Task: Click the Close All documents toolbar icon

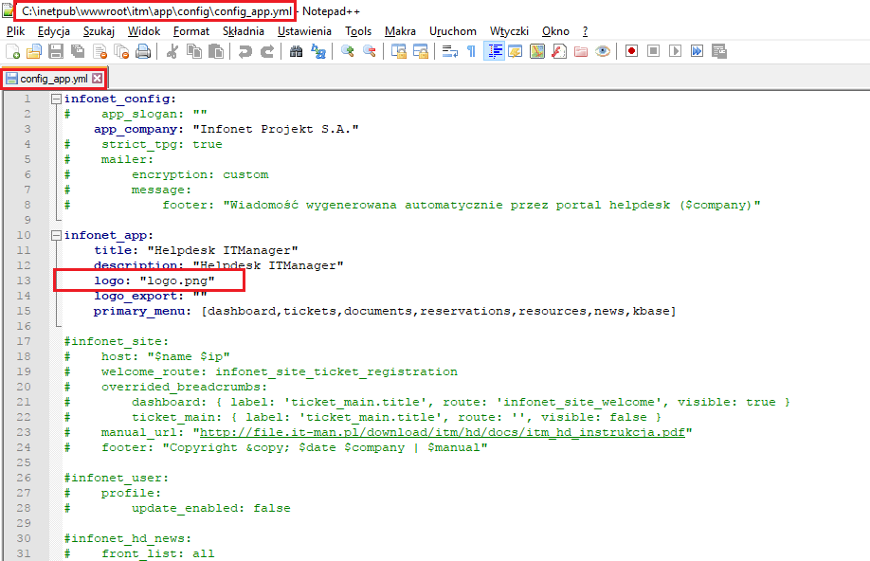Action: click(x=121, y=51)
